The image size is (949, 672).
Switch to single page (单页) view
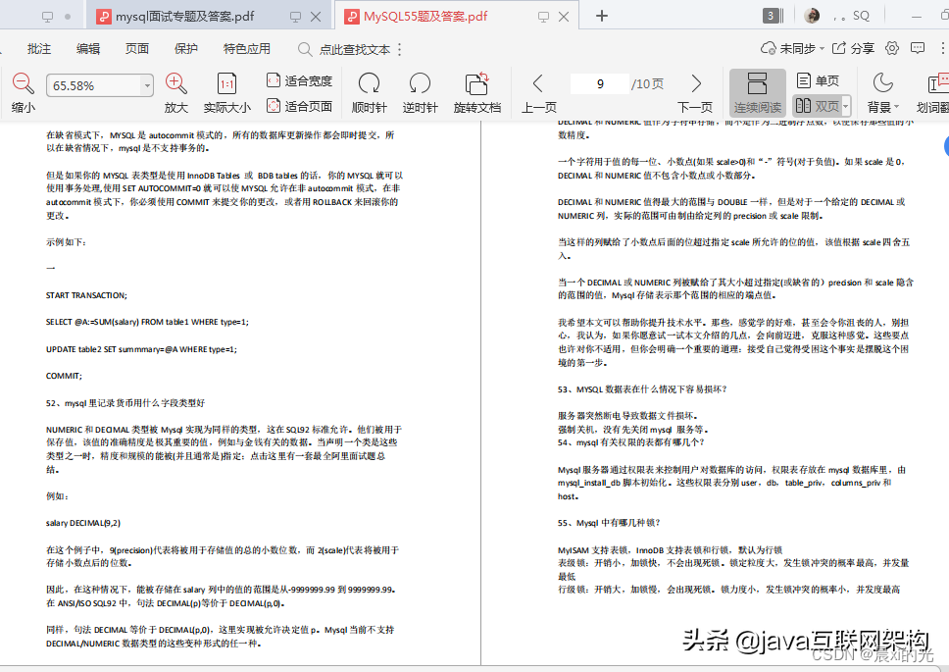click(818, 80)
